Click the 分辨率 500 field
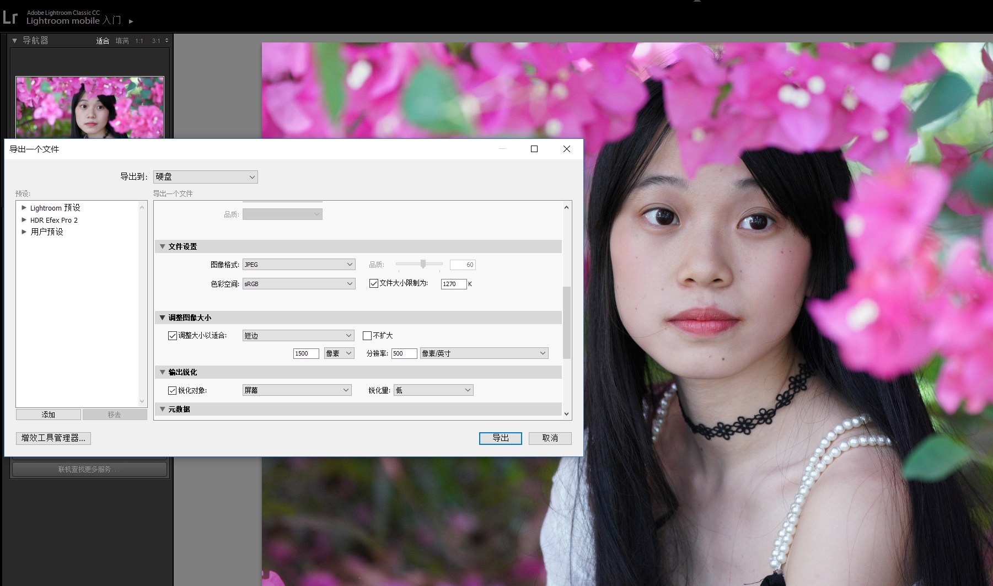This screenshot has height=586, width=993. click(x=404, y=353)
